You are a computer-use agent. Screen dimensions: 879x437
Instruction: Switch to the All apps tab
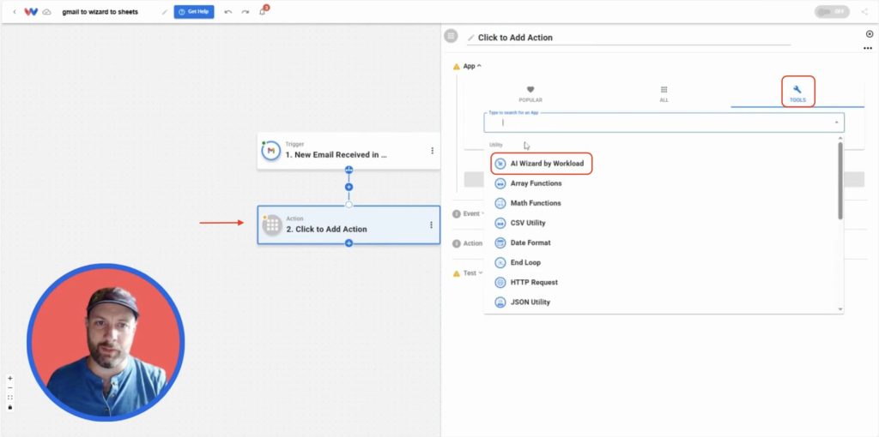click(664, 93)
